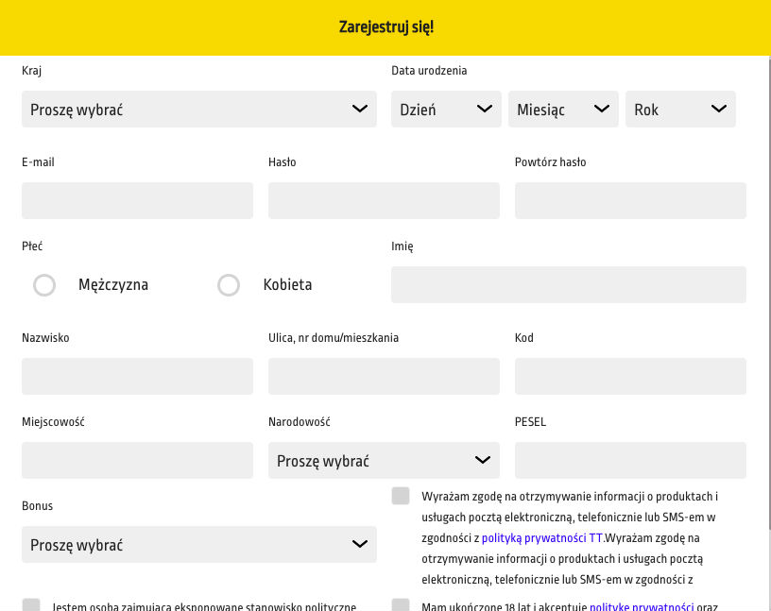Select the Mężczyzna radio button
The height and width of the screenshot is (611, 771).
(x=44, y=285)
